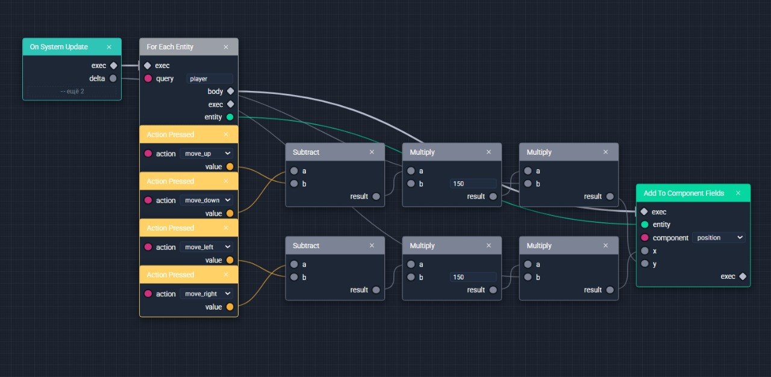Click body output pin of For Each Entity
This screenshot has width=771, height=377.
230,92
